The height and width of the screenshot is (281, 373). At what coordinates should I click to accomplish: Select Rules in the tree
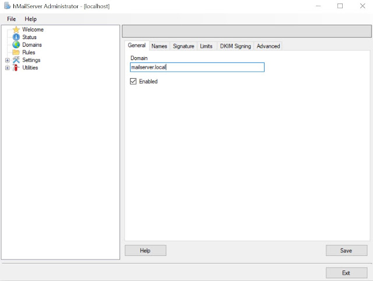click(29, 52)
